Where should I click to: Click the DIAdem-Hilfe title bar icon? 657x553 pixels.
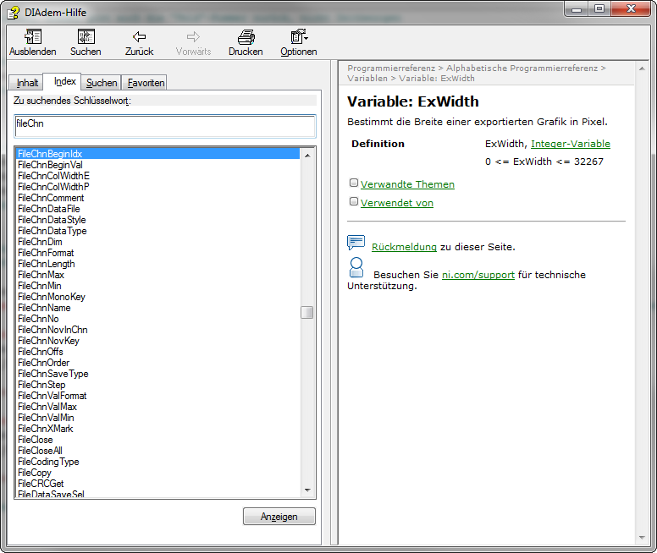click(13, 13)
